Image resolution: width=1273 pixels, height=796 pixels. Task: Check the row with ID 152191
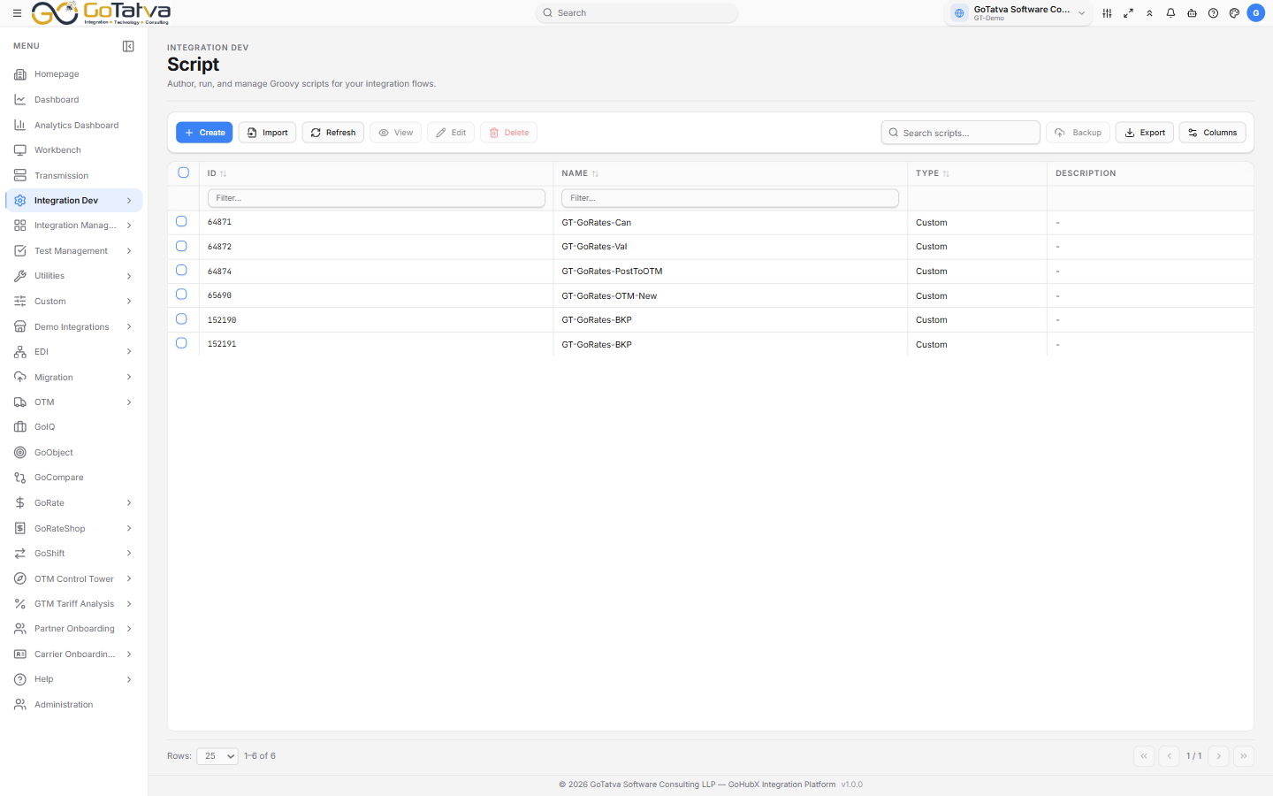point(181,343)
